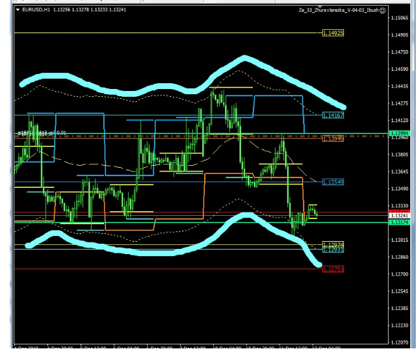Click the red price tag above 1.13241
Screen dimensions: 418x349
[398, 210]
